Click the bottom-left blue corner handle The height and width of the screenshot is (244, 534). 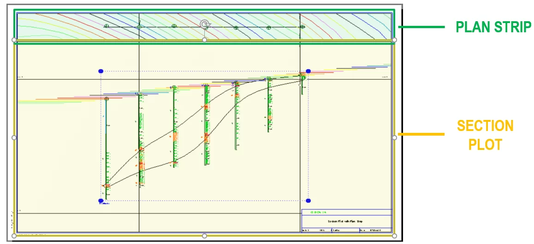101,201
